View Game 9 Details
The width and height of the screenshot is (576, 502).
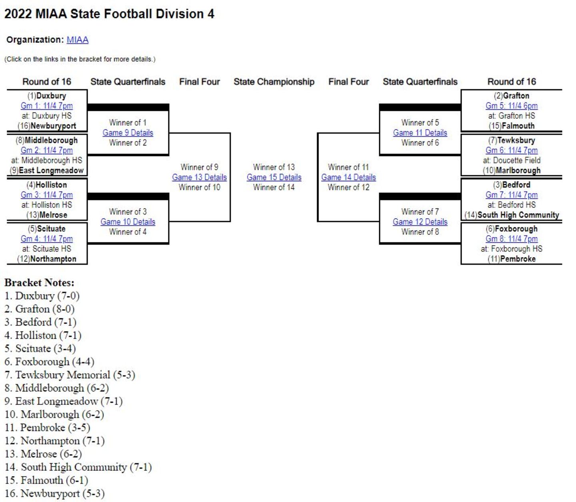[128, 133]
